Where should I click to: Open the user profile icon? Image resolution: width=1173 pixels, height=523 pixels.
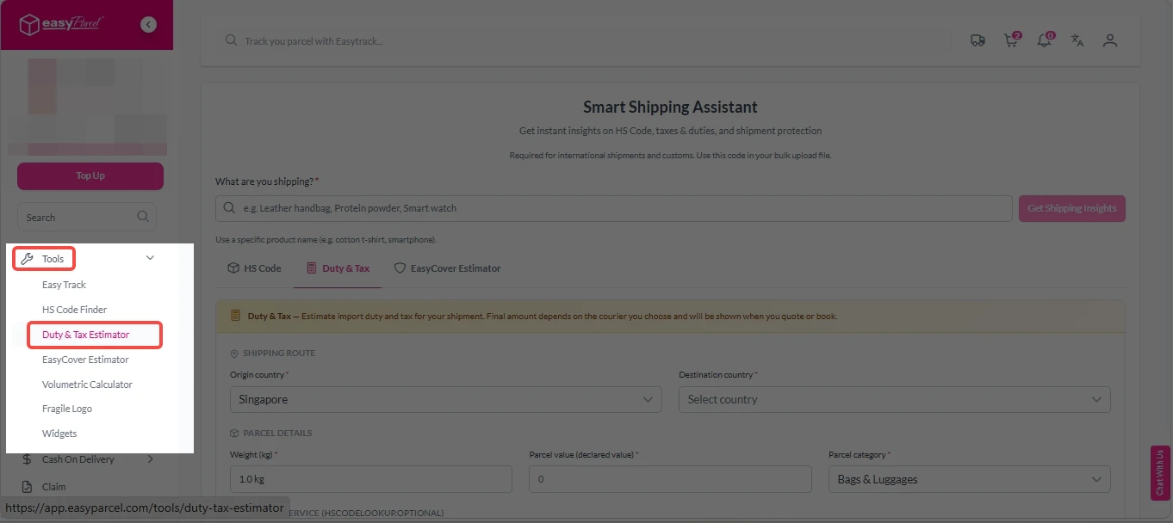click(x=1110, y=40)
